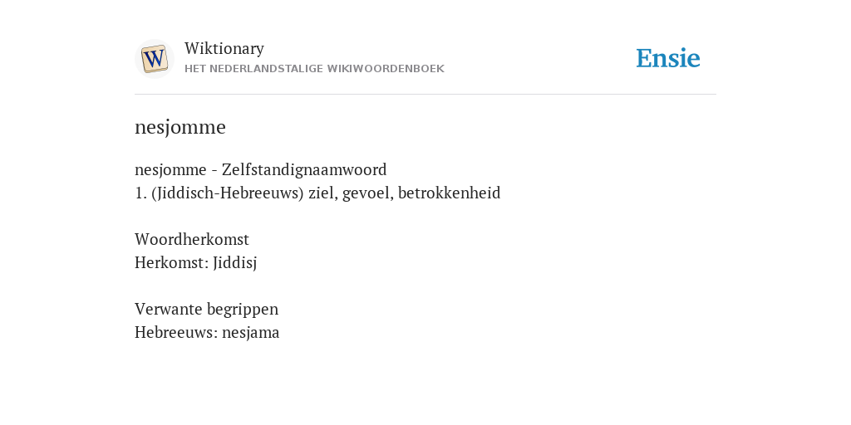Click the Woordherkomst section label

(x=192, y=239)
